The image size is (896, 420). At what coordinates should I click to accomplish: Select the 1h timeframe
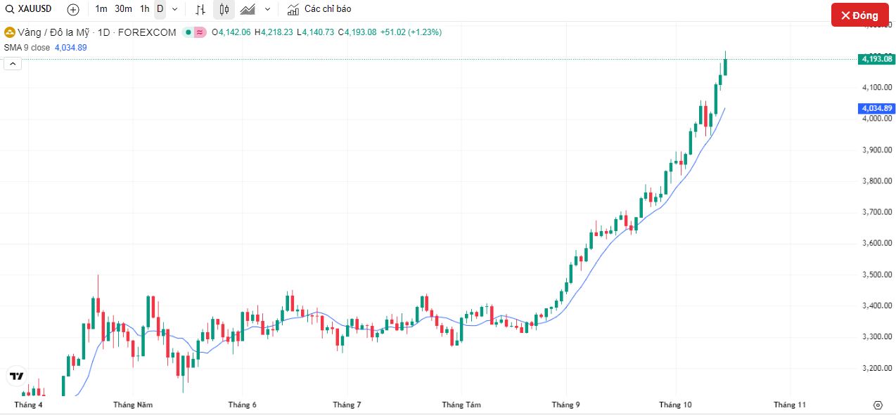click(144, 9)
